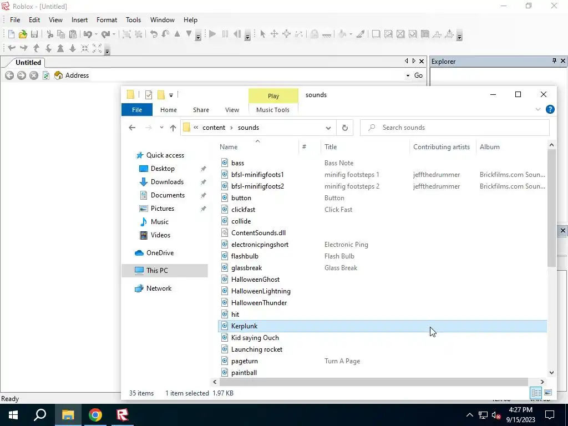Viewport: 568px width, 426px height.
Task: Click the Back arrow in File Explorer
Action: click(x=132, y=128)
